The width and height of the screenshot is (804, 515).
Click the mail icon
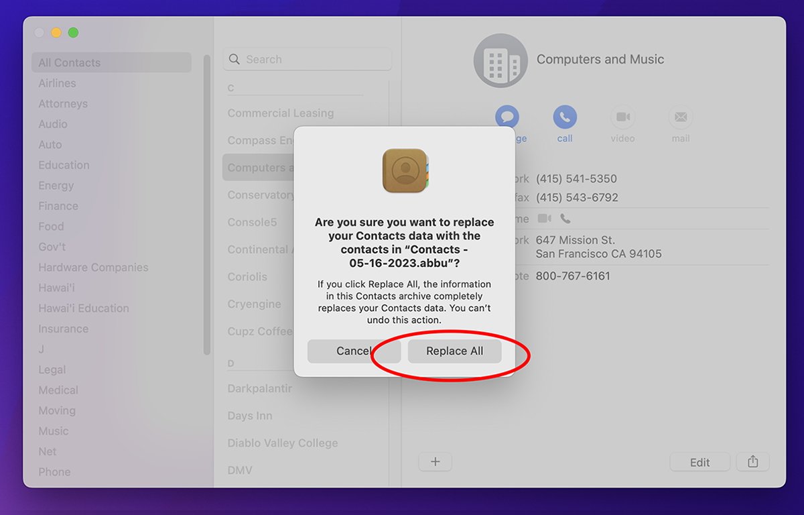pos(680,117)
